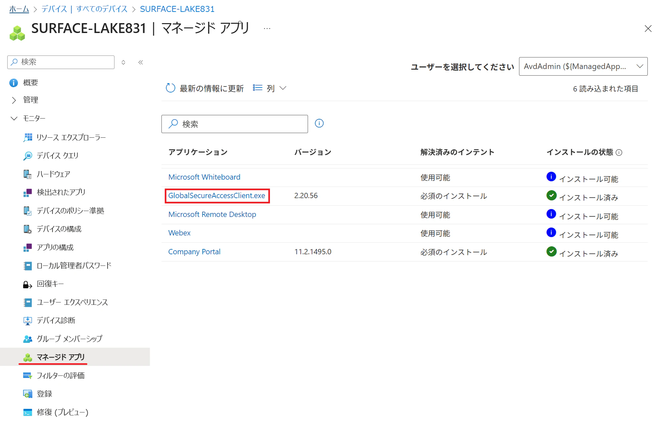
Task: Click the info icon beside the search box
Action: (319, 123)
